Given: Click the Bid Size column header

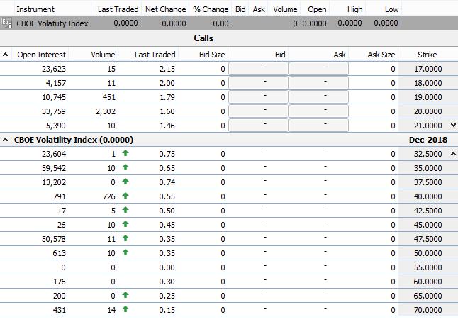Looking at the screenshot, I should tap(212, 55).
